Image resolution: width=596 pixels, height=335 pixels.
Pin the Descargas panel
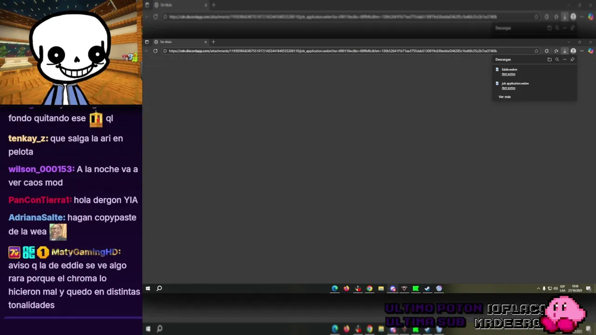(x=572, y=60)
